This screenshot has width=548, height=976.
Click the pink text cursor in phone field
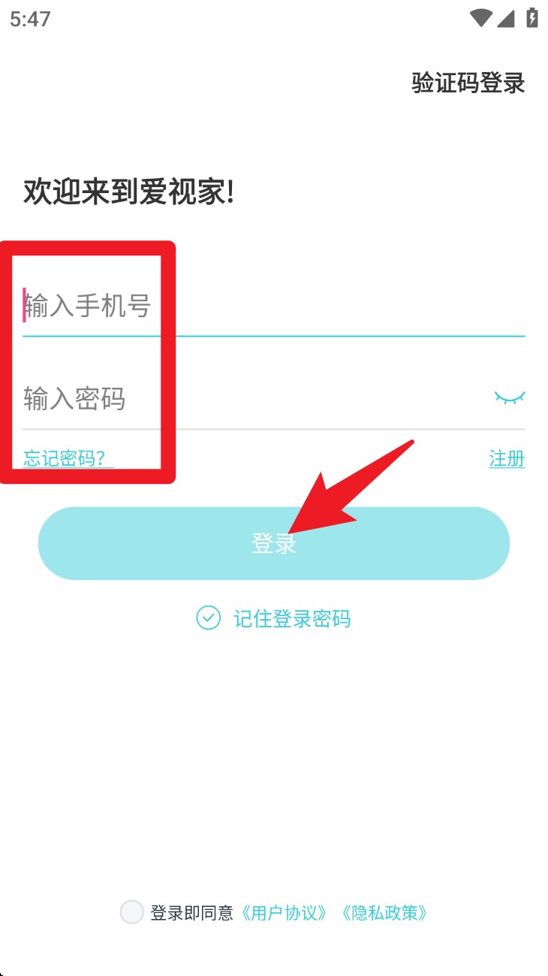[24, 305]
